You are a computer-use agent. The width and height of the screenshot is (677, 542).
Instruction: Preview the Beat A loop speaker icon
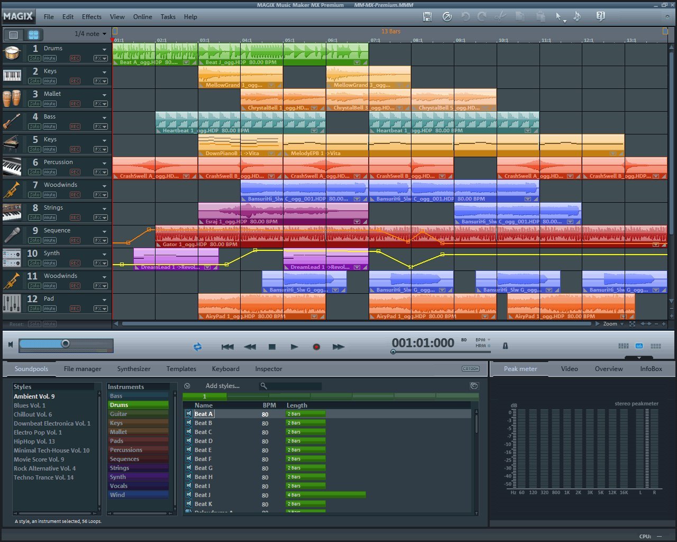tap(188, 414)
